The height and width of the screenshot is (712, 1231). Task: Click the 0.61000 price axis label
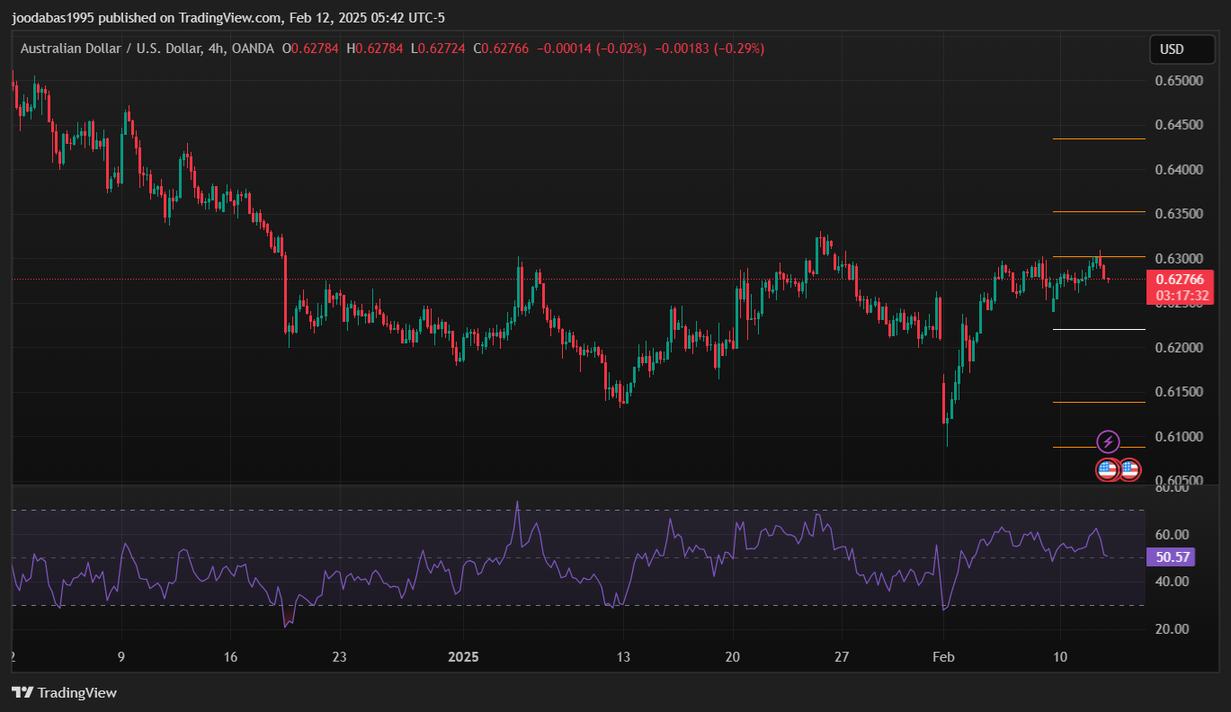point(1177,437)
